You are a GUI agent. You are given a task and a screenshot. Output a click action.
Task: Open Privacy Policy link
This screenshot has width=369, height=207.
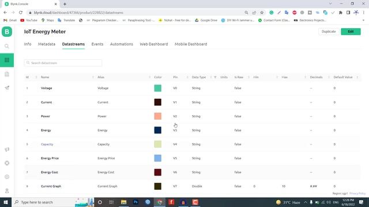(357, 193)
